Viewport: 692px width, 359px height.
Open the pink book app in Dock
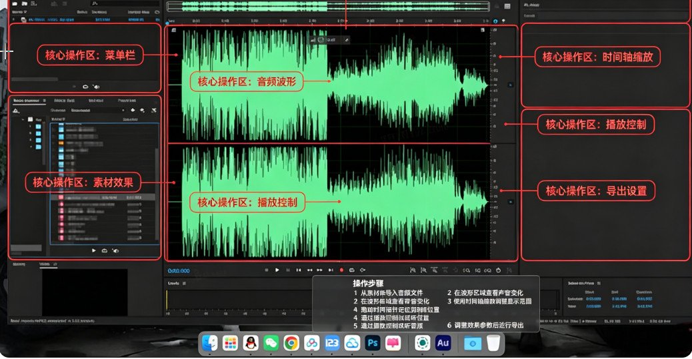click(393, 342)
